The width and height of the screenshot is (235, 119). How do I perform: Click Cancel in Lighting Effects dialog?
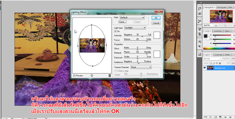click(156, 23)
